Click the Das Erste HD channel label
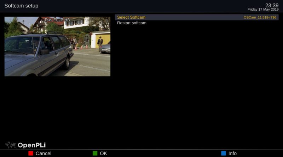The image size is (283, 157). (x=57, y=20)
